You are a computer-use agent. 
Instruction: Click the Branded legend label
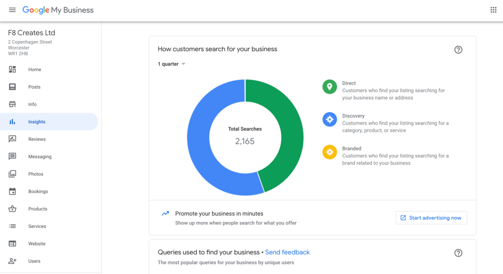352,149
